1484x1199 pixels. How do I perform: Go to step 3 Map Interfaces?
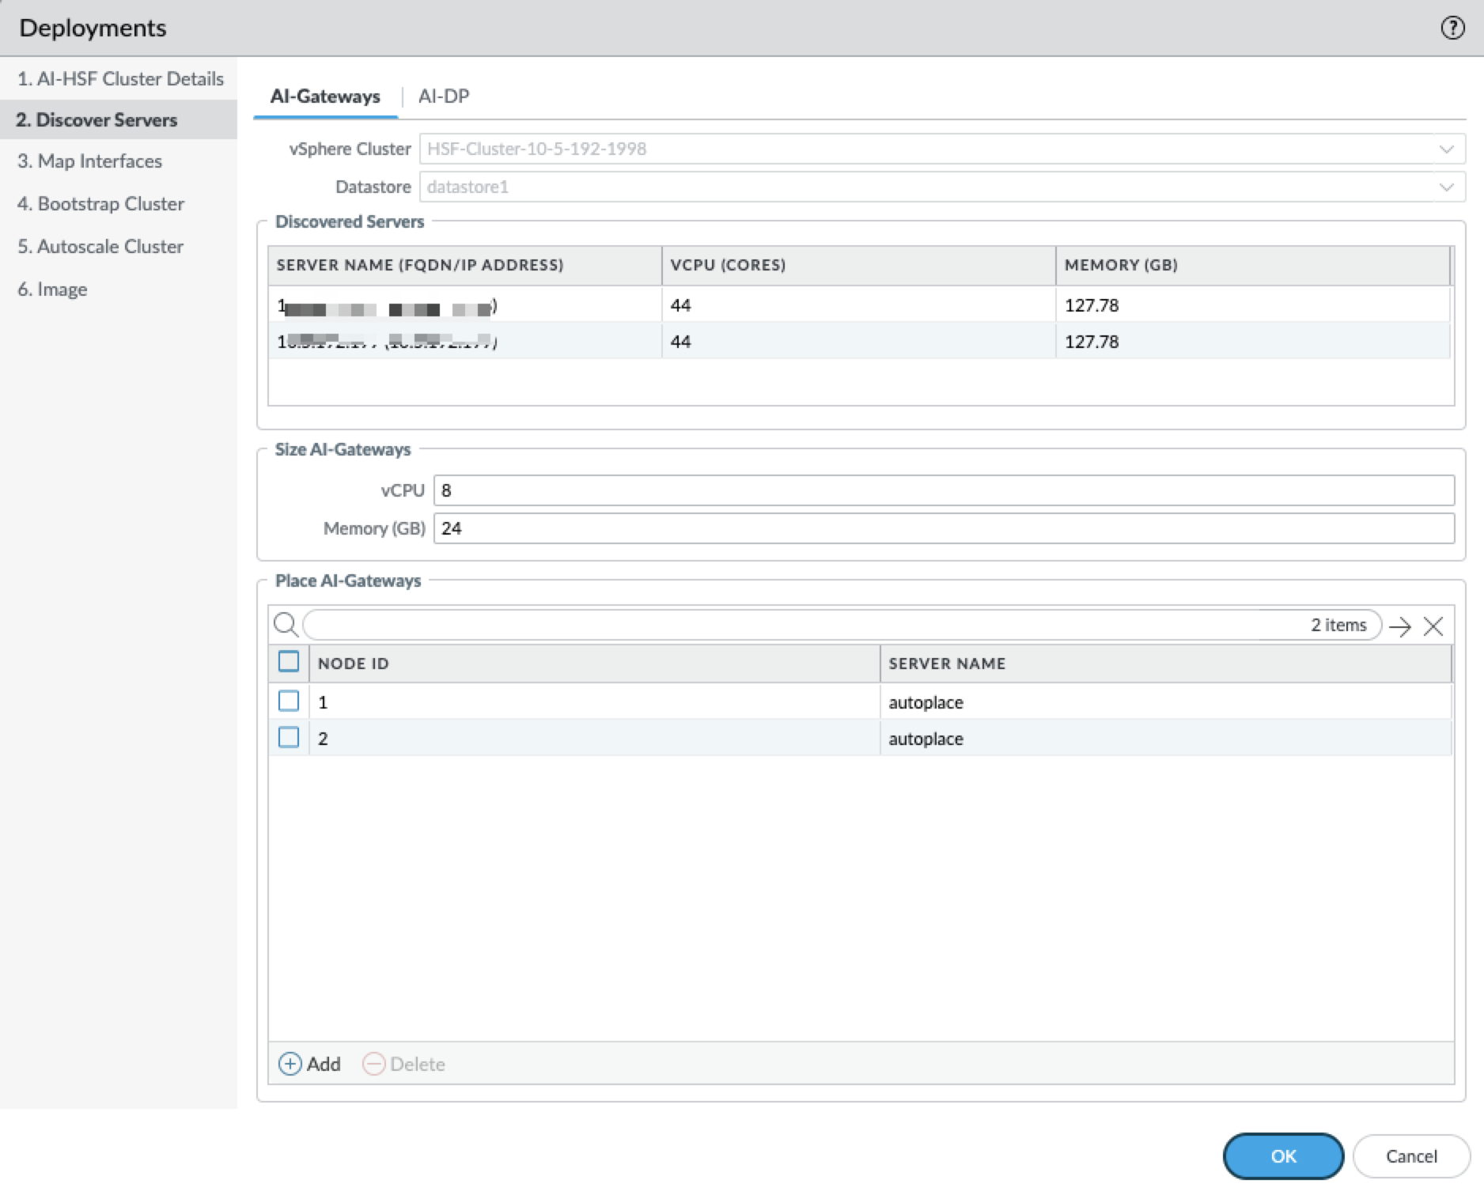(x=89, y=161)
